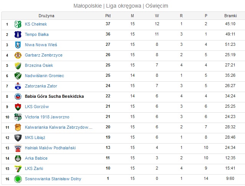Click the Bramki column header
The width and height of the screenshot is (245, 186).
230,16
